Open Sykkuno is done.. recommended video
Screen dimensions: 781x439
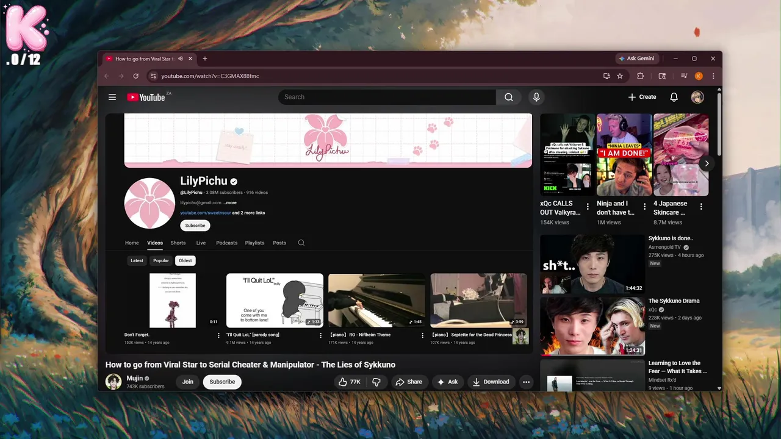pos(592,265)
